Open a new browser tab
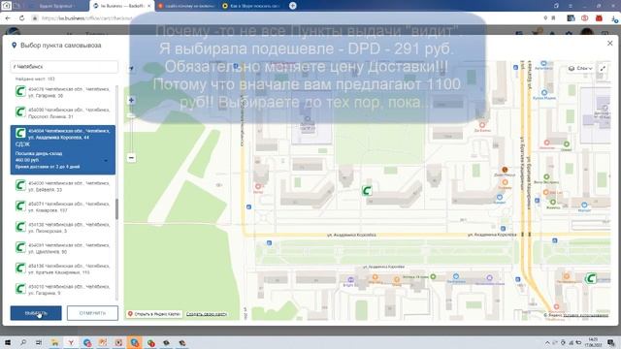This screenshot has width=621, height=349. pyautogui.click(x=293, y=6)
